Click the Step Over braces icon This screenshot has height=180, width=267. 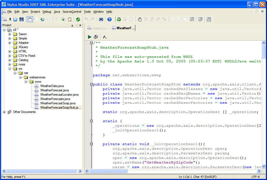click(152, 19)
